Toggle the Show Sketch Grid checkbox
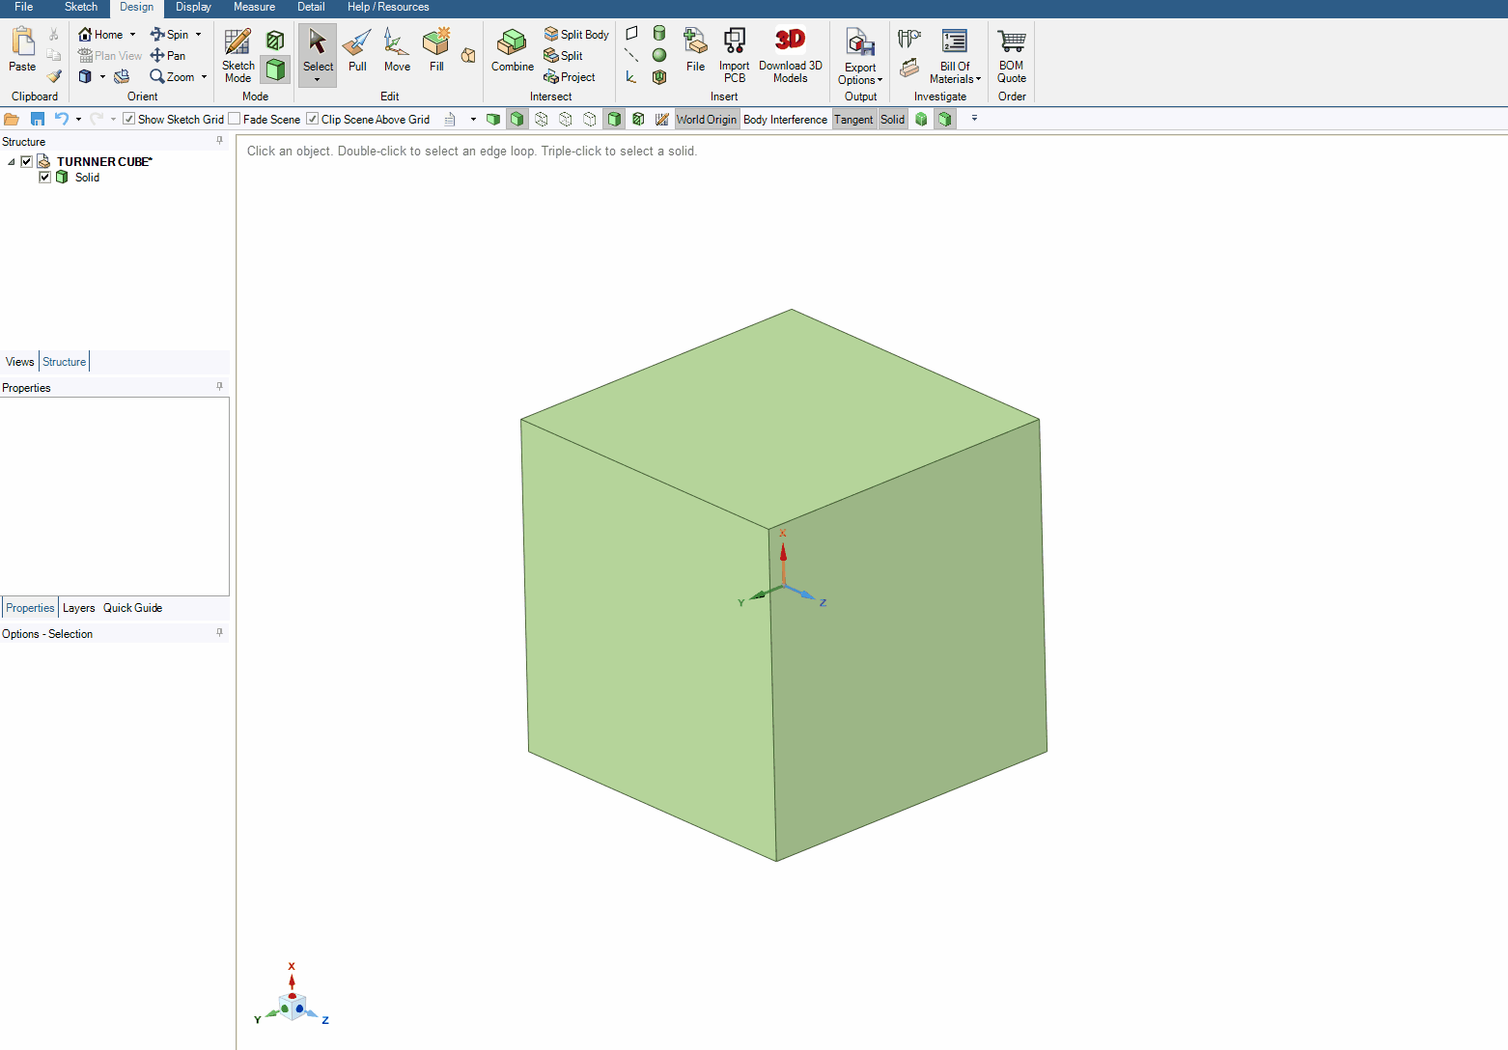Image resolution: width=1508 pixels, height=1050 pixels. [x=129, y=119]
